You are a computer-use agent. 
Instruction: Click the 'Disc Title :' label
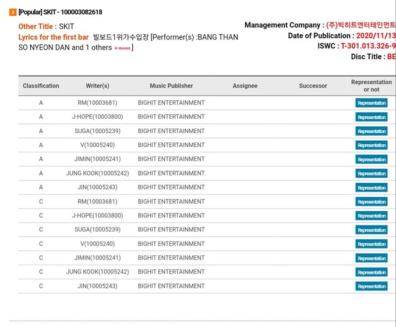pos(368,56)
